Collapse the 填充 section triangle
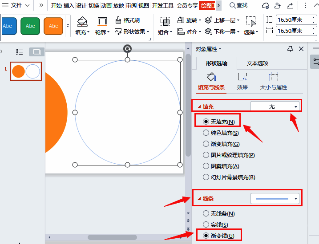The width and height of the screenshot is (319, 244). pyautogui.click(x=199, y=106)
